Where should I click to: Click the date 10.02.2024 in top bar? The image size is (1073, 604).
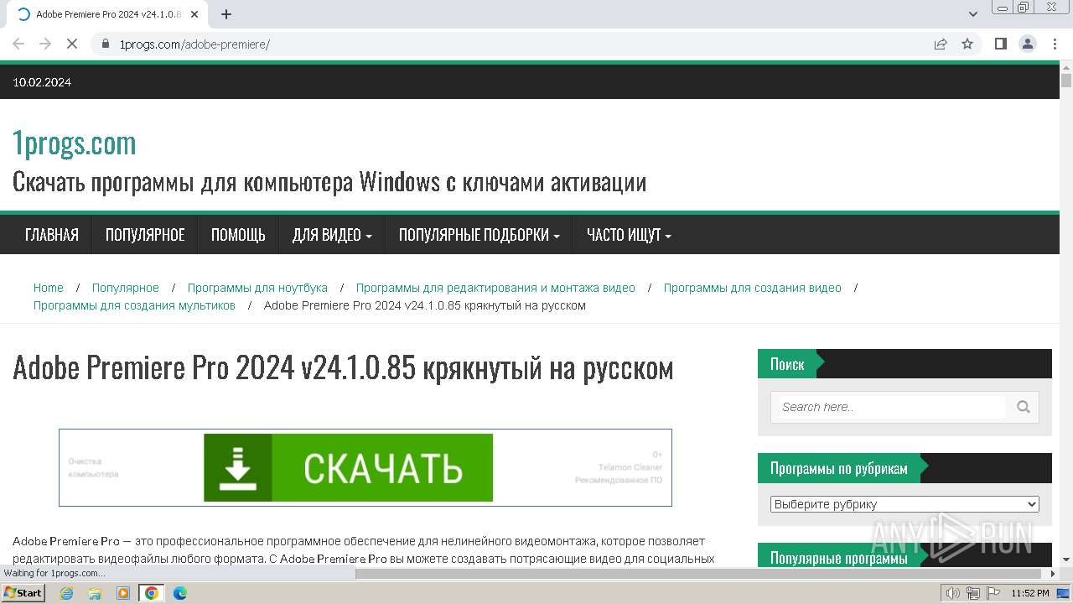click(x=42, y=82)
